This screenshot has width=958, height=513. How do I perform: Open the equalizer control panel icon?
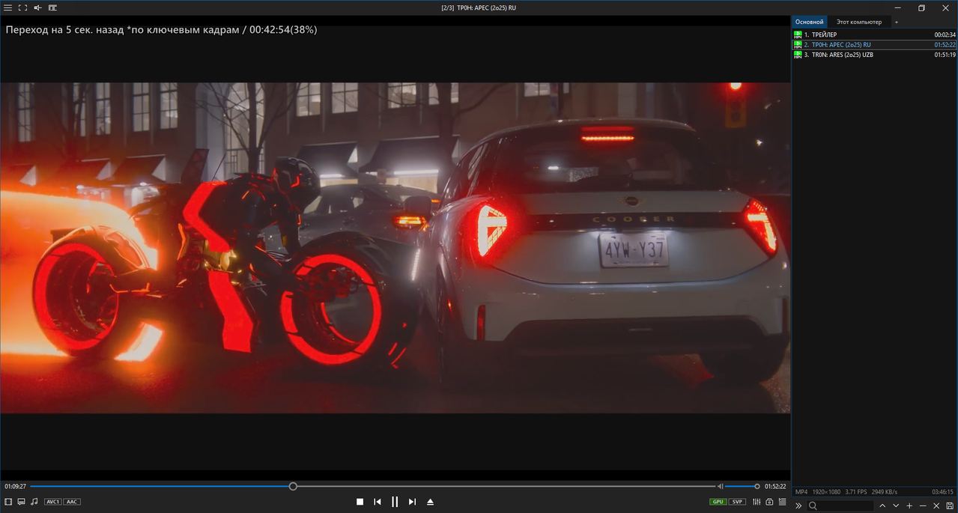(757, 502)
